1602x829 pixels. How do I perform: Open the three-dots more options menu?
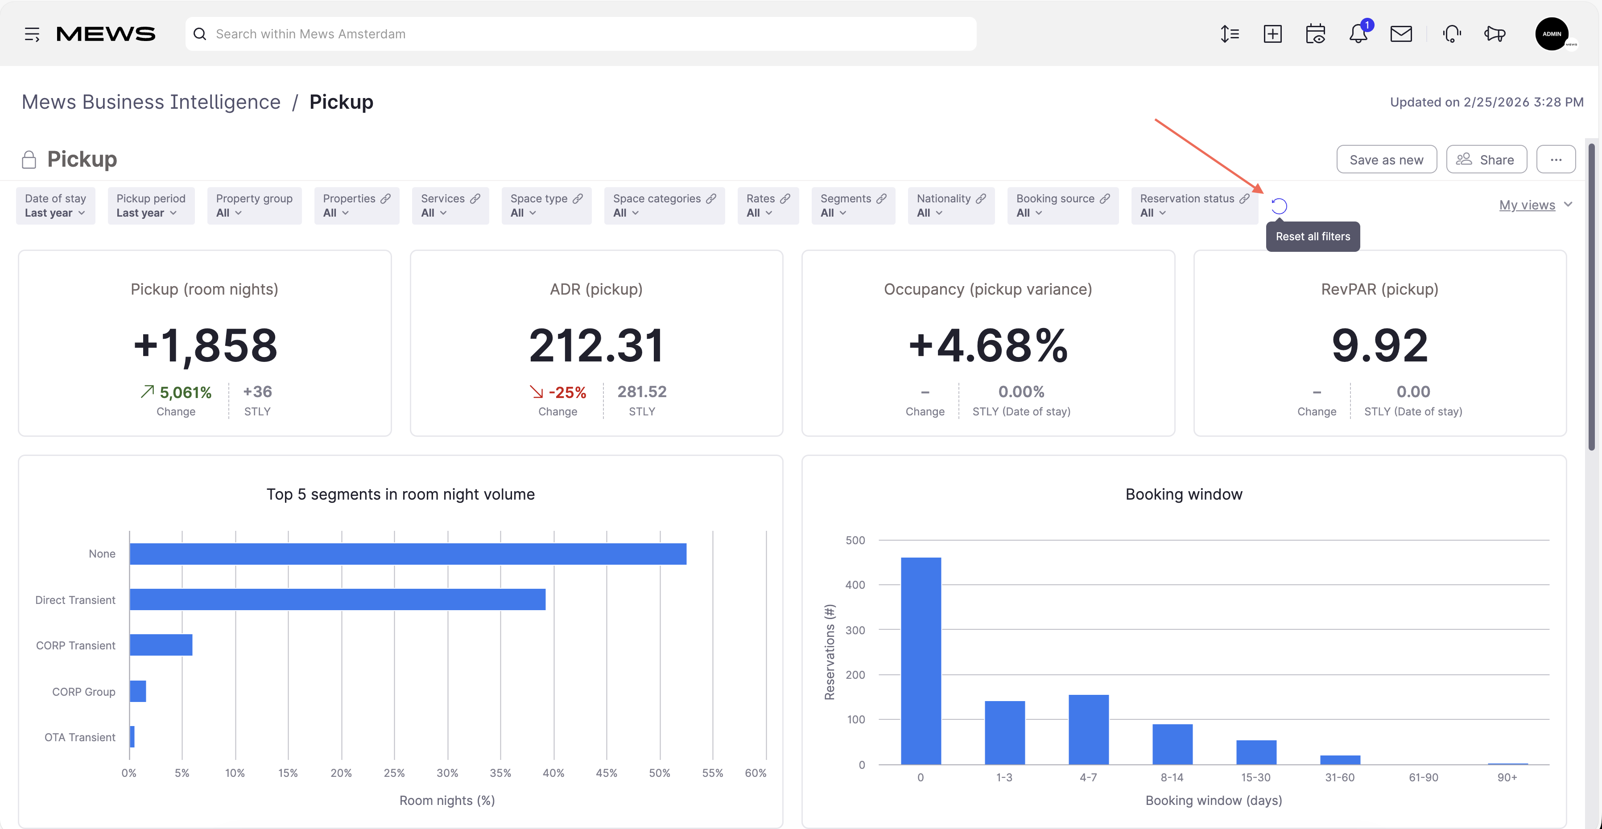1555,159
